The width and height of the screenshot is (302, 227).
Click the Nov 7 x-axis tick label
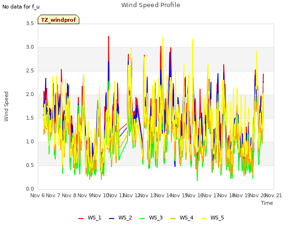(53, 195)
